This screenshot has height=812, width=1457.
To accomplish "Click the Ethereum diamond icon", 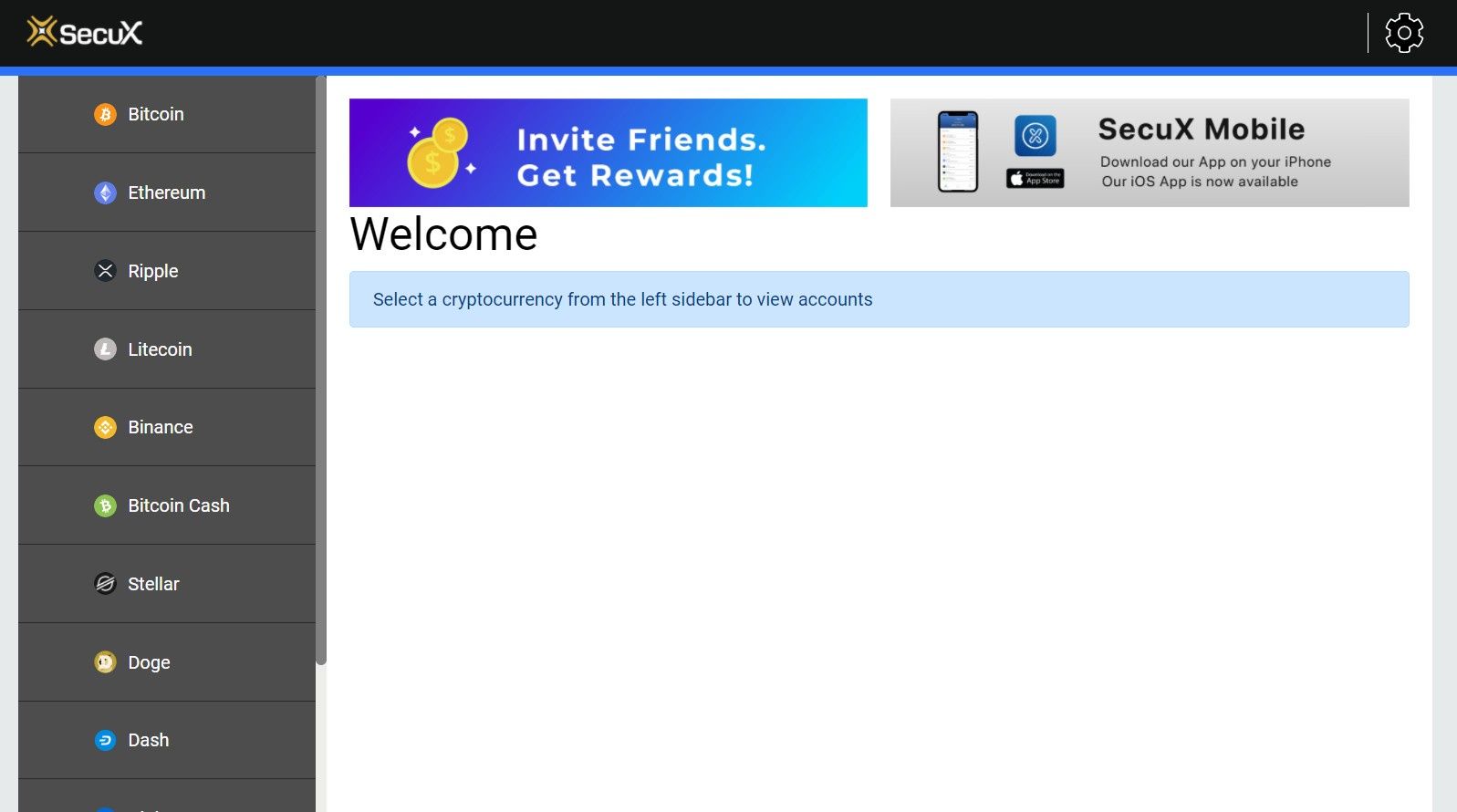I will [x=105, y=193].
